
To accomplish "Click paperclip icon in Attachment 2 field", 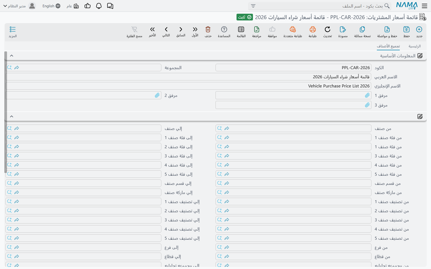I will click(157, 95).
